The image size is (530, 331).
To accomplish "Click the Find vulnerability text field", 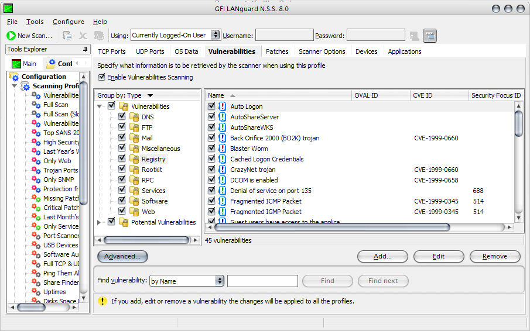I will 262,281.
